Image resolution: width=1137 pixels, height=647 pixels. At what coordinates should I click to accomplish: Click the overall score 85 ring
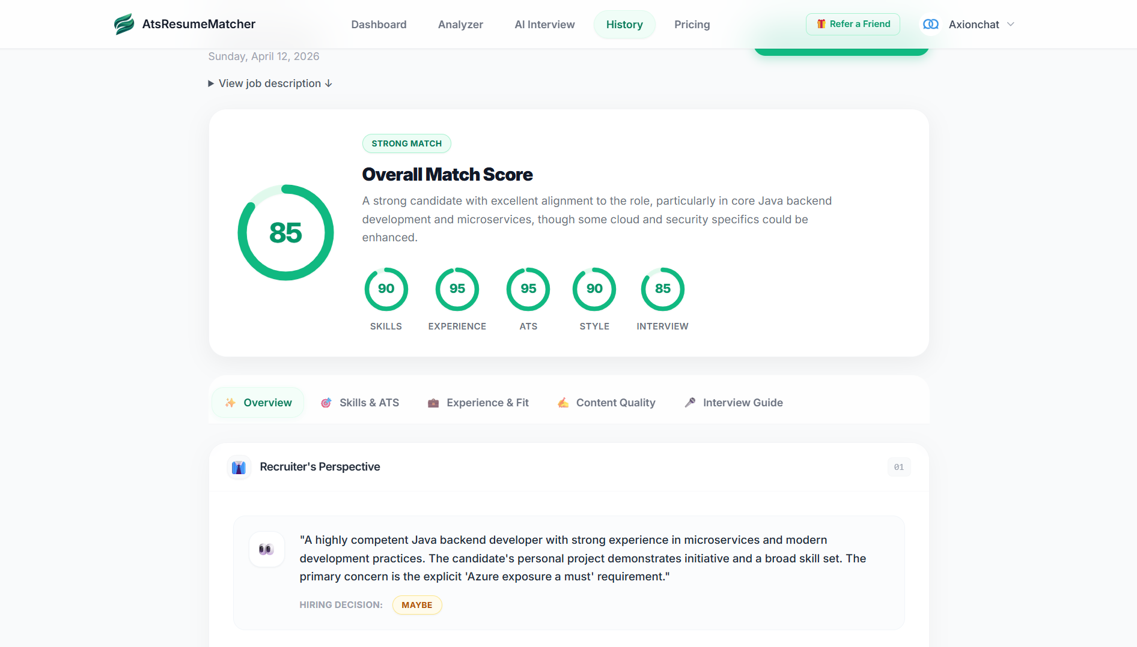point(285,232)
